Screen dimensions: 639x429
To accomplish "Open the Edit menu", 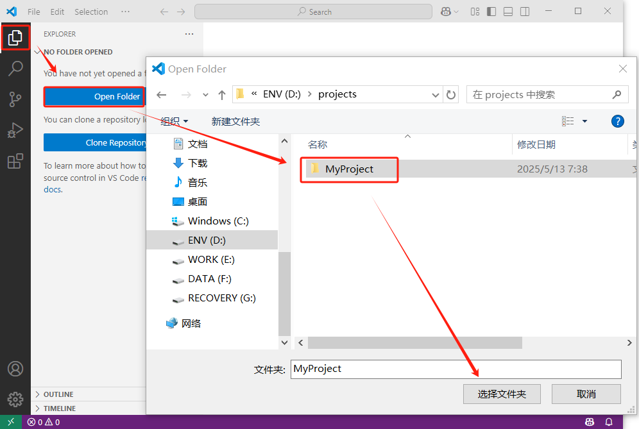I will [57, 12].
